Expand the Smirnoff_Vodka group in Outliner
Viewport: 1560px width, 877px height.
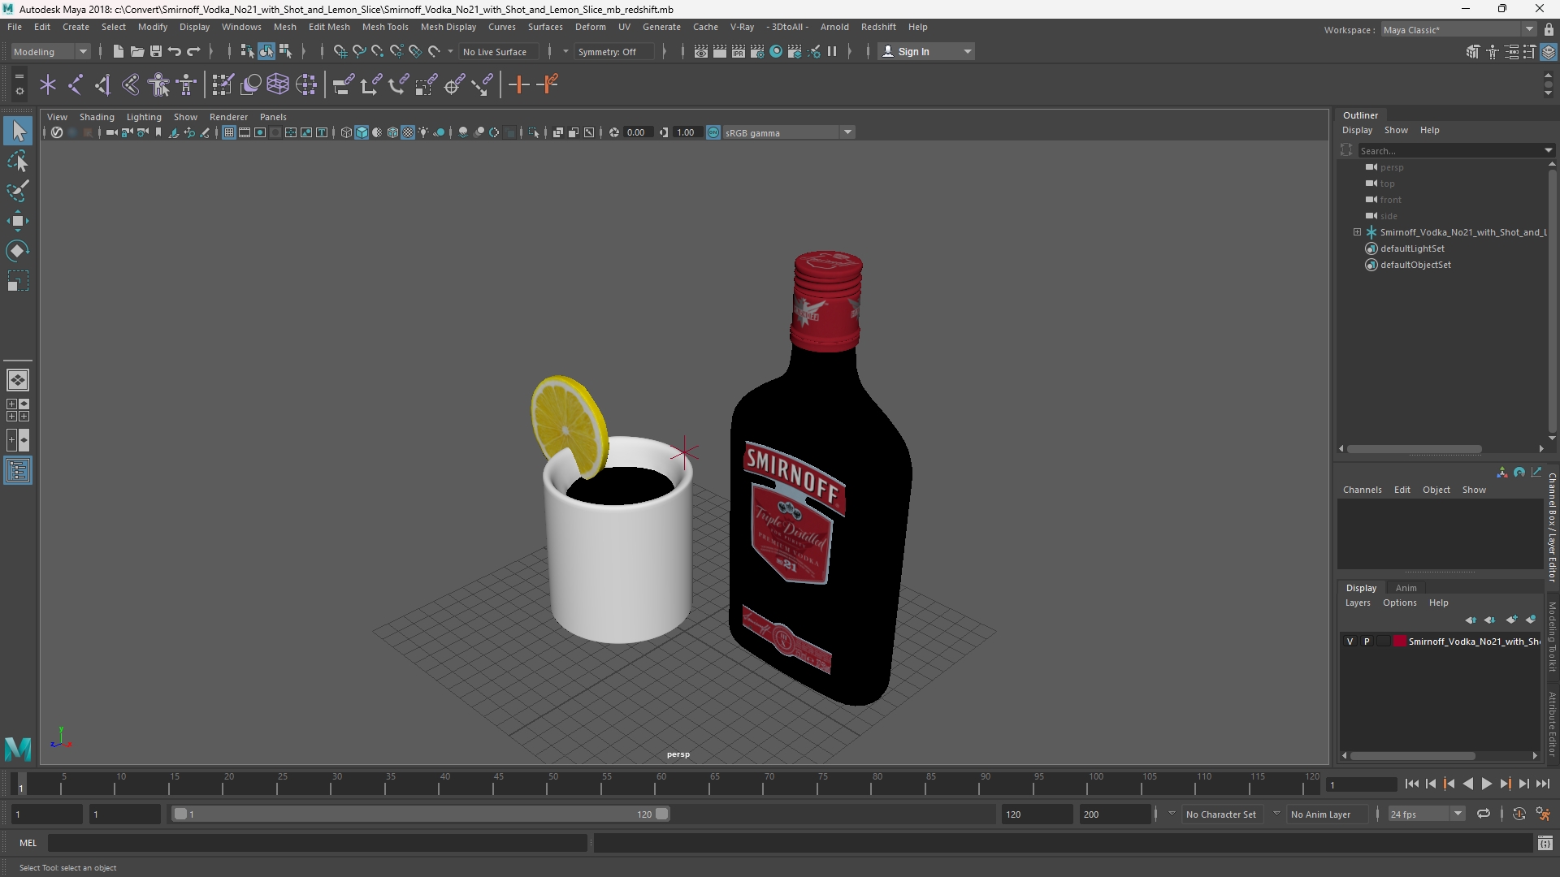(x=1357, y=232)
